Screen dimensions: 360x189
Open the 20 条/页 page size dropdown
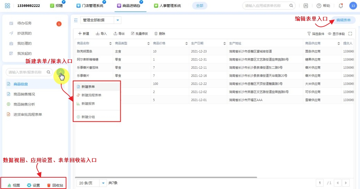(103, 183)
